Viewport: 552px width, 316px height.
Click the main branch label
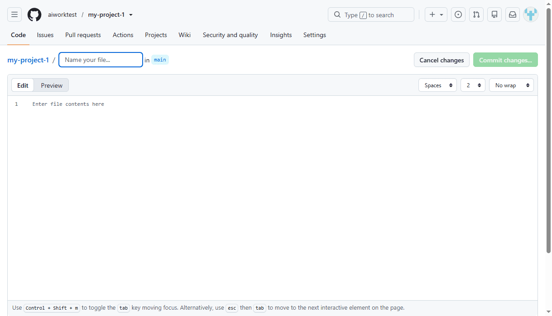[160, 60]
